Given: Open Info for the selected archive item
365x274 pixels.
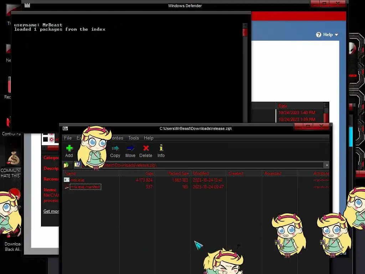Looking at the screenshot, I should tap(161, 151).
